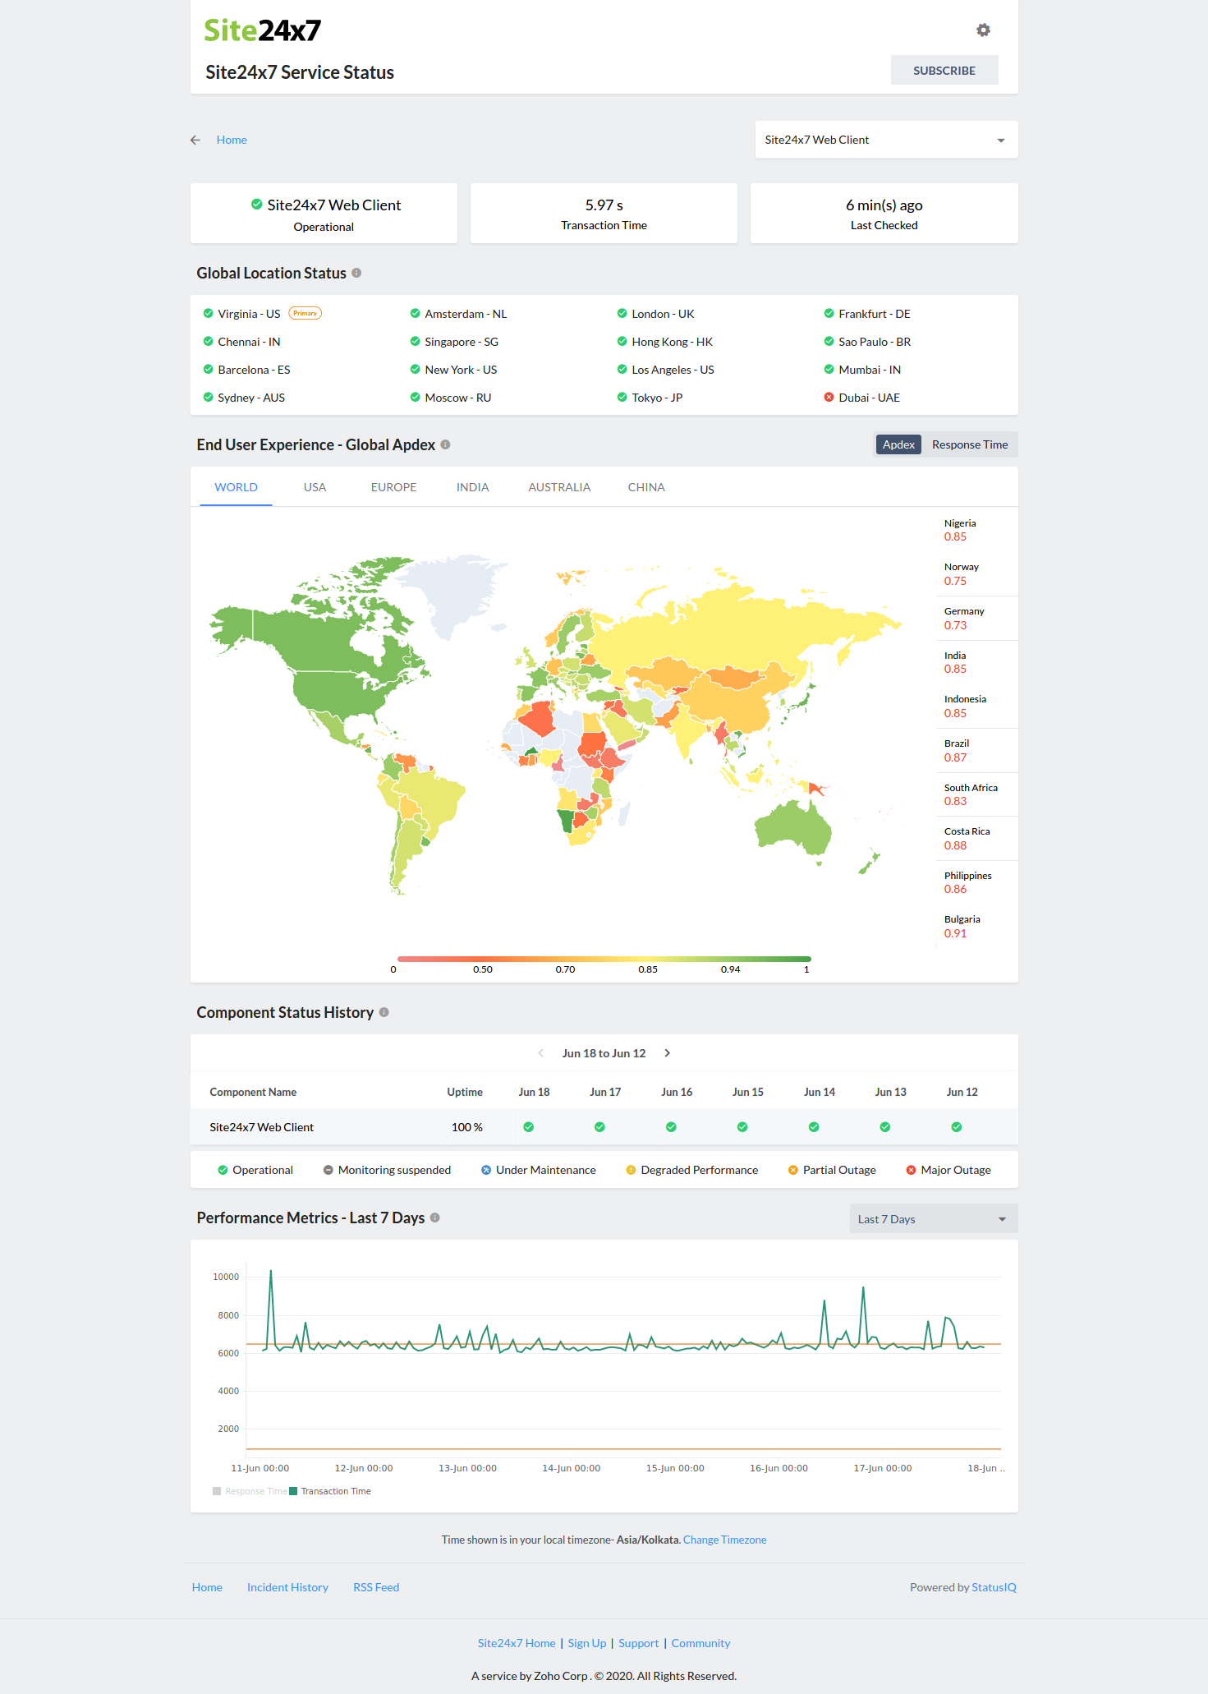Click the Jun 13 operational status icon
The width and height of the screenshot is (1208, 1694).
pyautogui.click(x=885, y=1127)
